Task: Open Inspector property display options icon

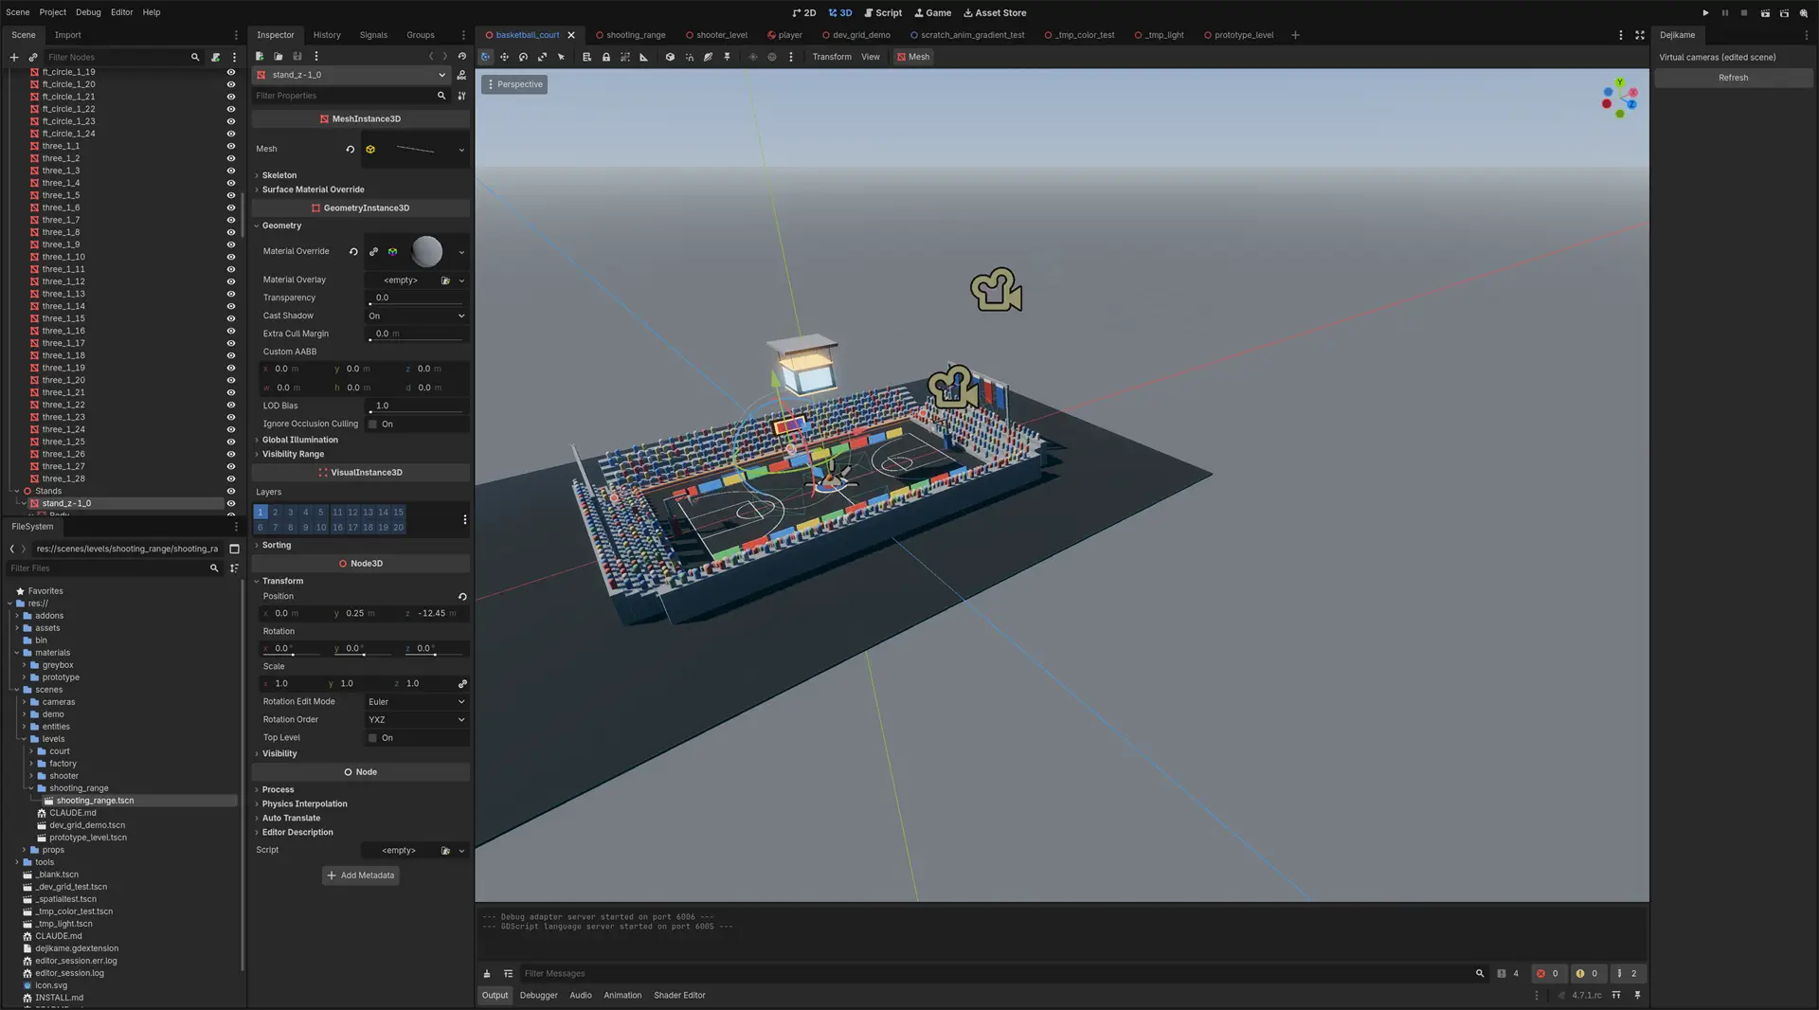Action: pos(461,96)
